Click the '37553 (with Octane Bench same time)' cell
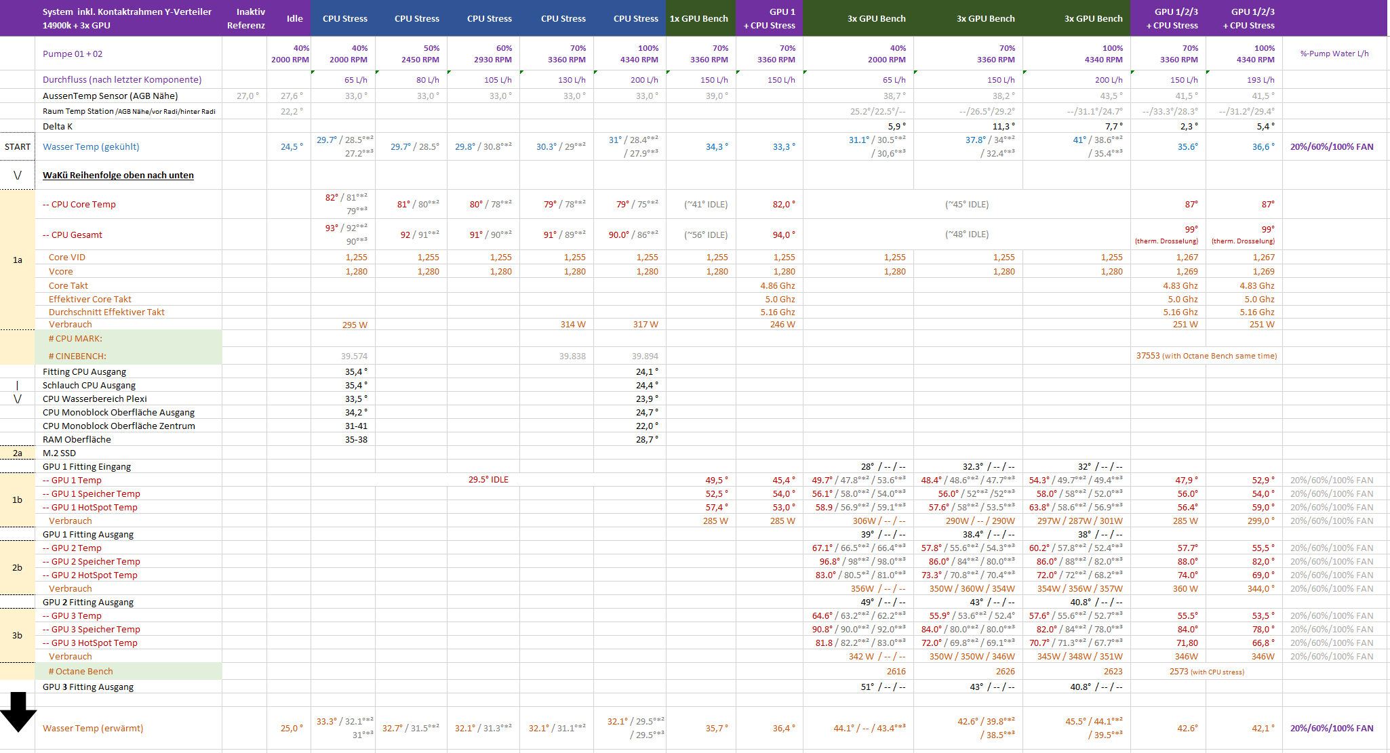 [x=1206, y=356]
